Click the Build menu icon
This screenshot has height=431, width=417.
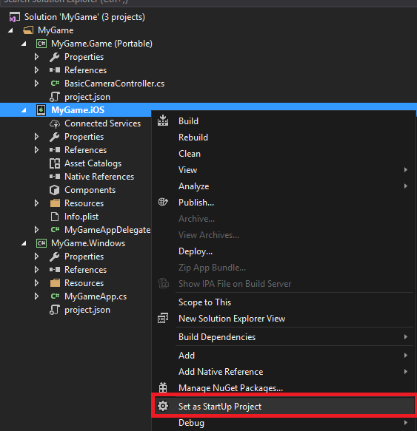pos(163,121)
